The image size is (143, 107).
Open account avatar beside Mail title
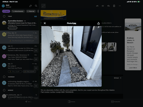click(x=3, y=6)
